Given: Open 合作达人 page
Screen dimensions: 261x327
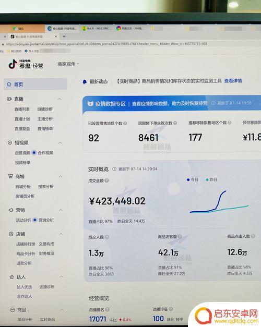Looking at the screenshot, I should click(25, 296).
